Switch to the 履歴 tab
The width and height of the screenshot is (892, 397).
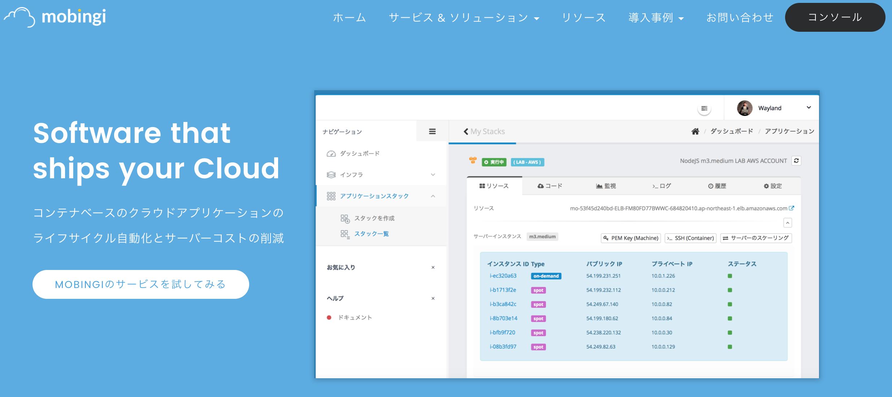[717, 186]
